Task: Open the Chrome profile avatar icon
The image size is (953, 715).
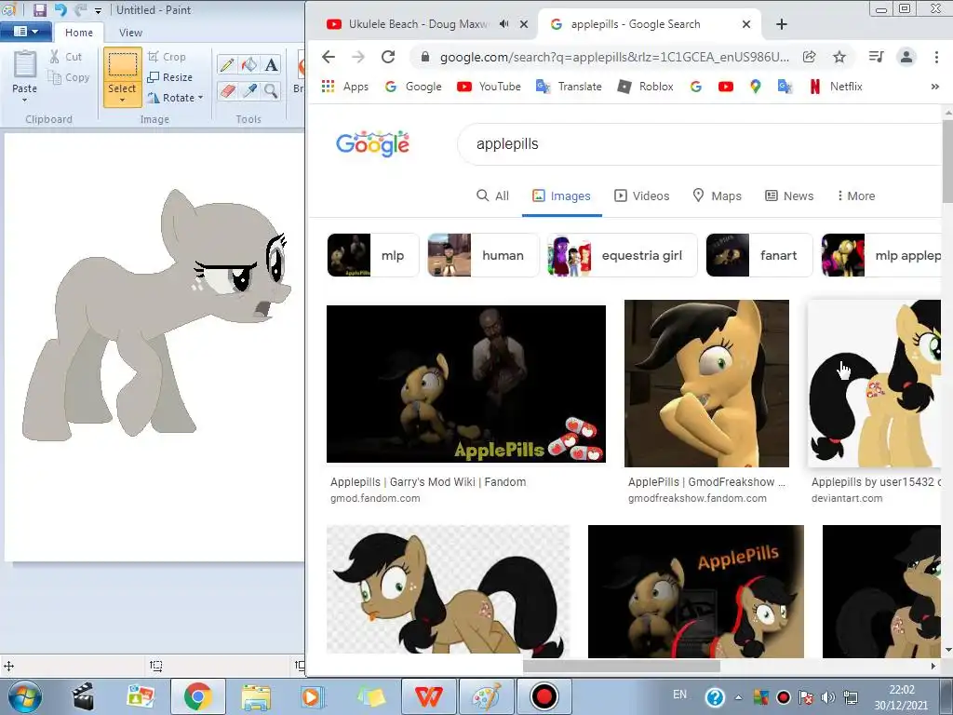Action: [906, 57]
